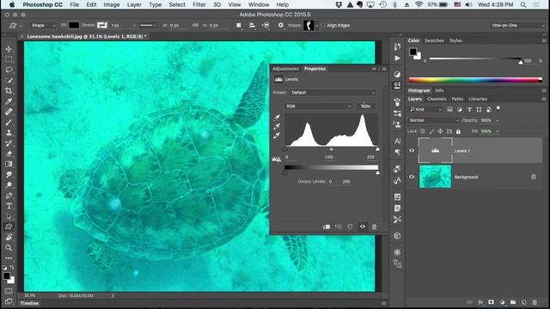Select the Path Selection tool
Screen dimensions: 550x309
(9, 216)
